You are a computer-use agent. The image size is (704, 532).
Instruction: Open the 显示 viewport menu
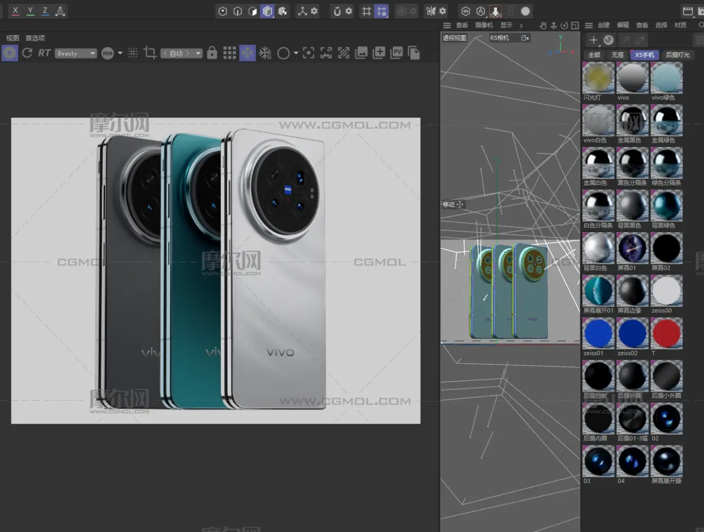click(x=506, y=25)
